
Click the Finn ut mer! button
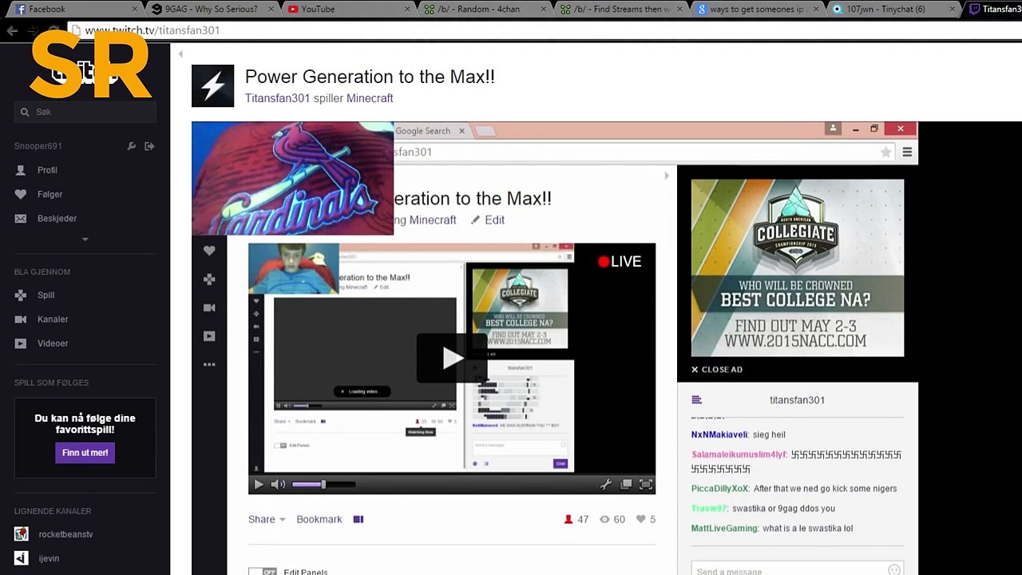tap(85, 453)
